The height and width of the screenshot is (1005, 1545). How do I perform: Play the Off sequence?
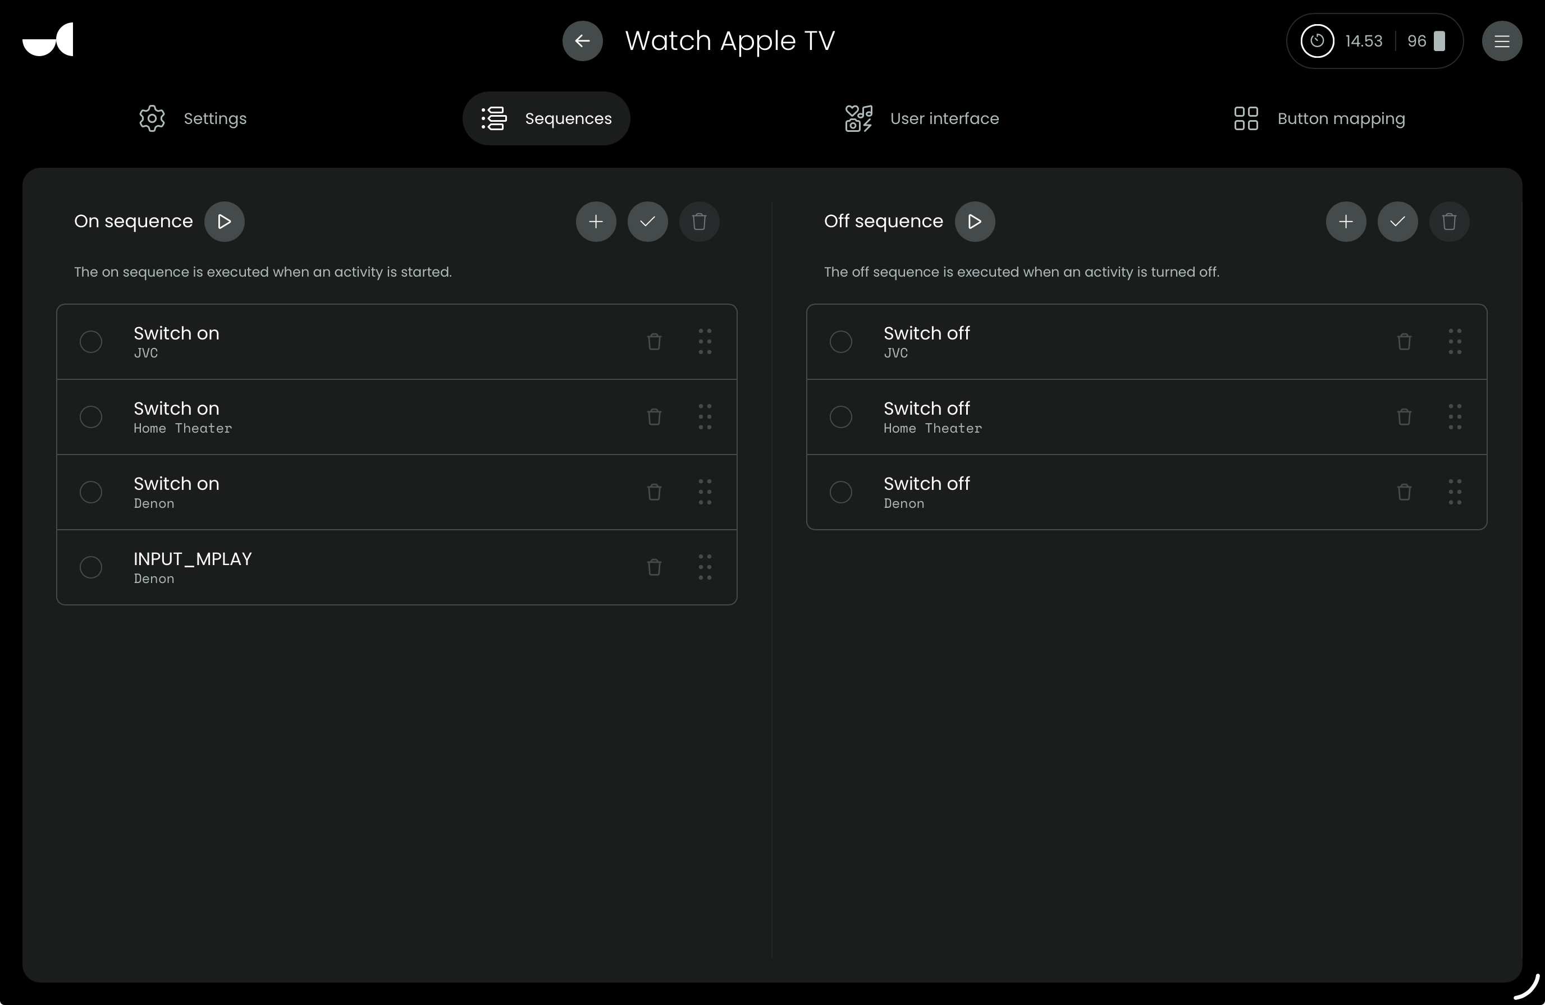(973, 222)
